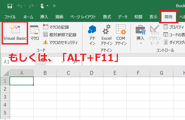Open the データ tab
Screen dimensions: 185x120
tap(123, 17)
